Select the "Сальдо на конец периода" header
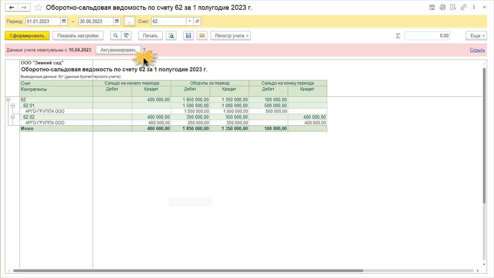 288,83
